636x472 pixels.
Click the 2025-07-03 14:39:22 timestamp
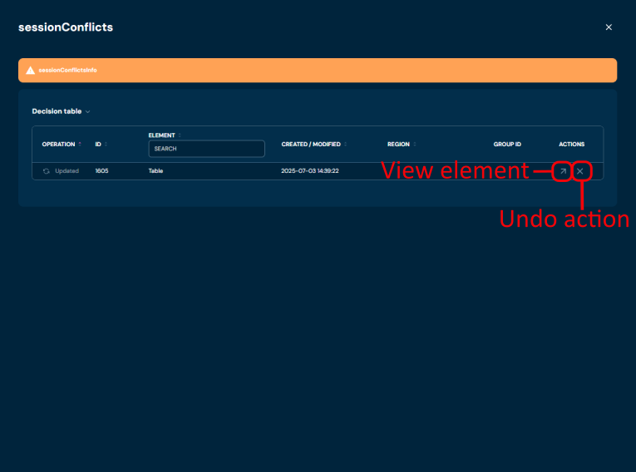coord(310,171)
